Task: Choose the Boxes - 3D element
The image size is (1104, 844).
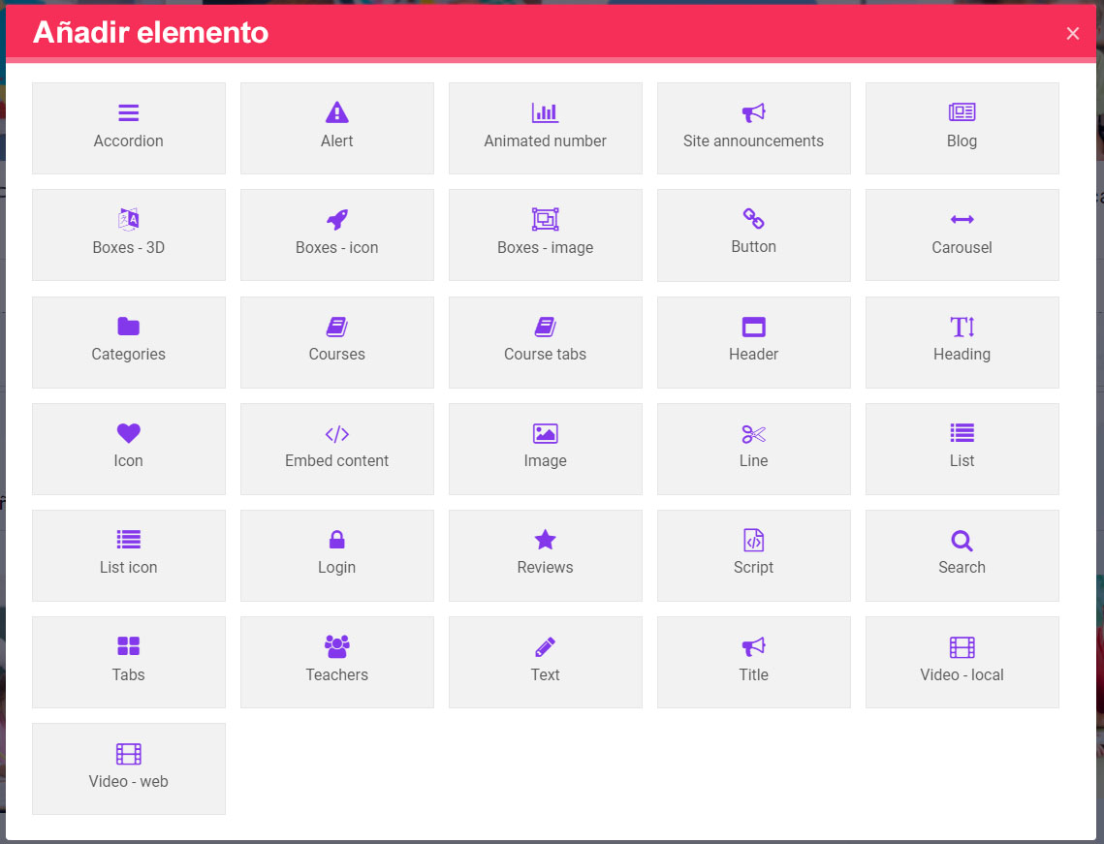Action: click(128, 234)
